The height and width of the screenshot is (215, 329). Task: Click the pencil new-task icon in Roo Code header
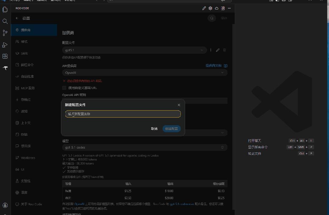tap(204, 8)
